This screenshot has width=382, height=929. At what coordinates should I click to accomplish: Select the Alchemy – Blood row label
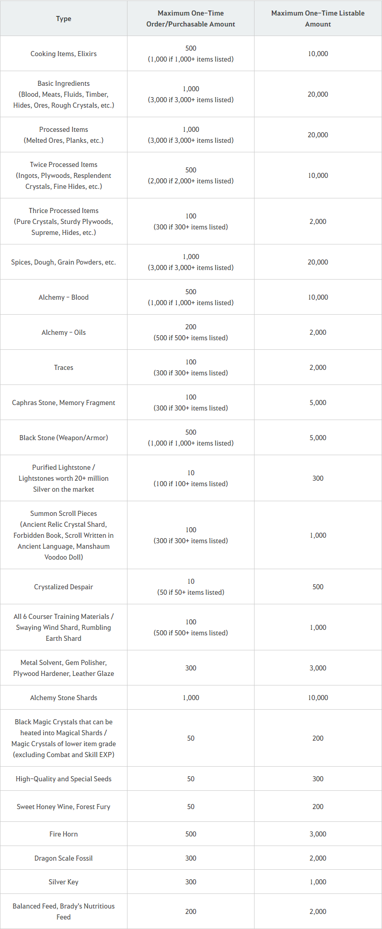coord(64,297)
